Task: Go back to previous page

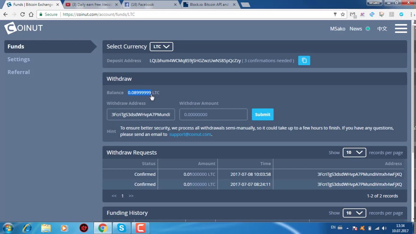Action: point(6,14)
